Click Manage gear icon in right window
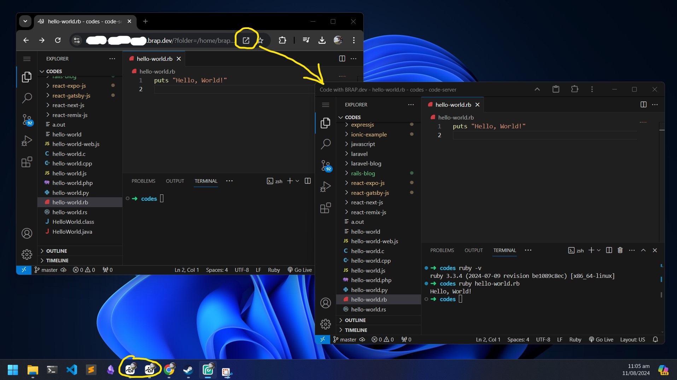Viewport: 677px width, 380px height. 325,324
